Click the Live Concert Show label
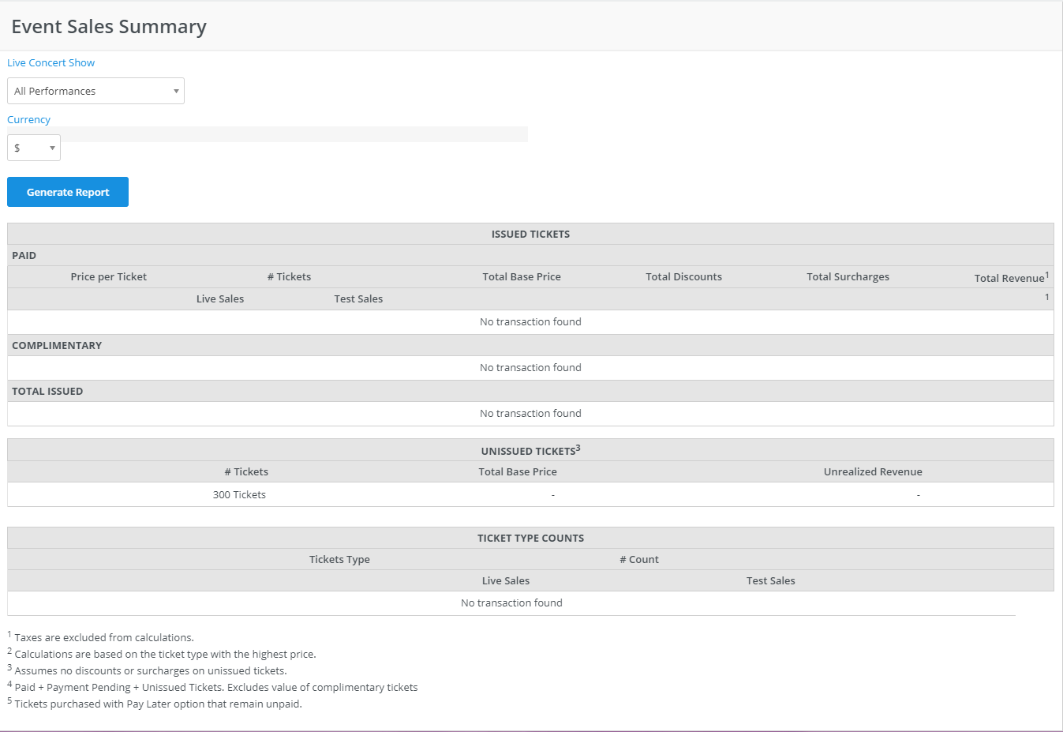Viewport: 1063px width, 732px height. tap(51, 63)
